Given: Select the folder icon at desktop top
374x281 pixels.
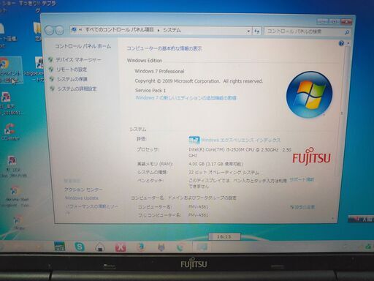Looking at the screenshot, I should tap(37, 31).
